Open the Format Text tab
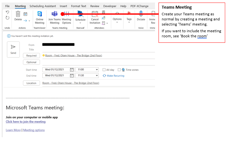The width and height of the screenshot is (229, 141). (x=78, y=6)
